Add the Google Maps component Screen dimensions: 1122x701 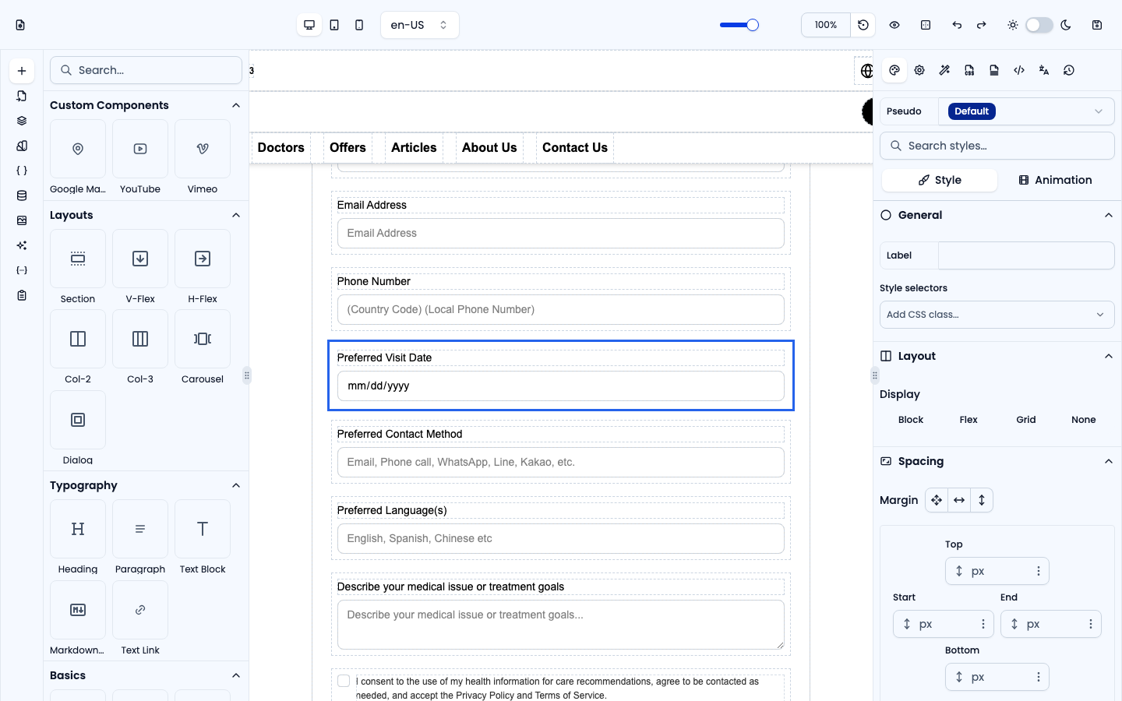(78, 157)
